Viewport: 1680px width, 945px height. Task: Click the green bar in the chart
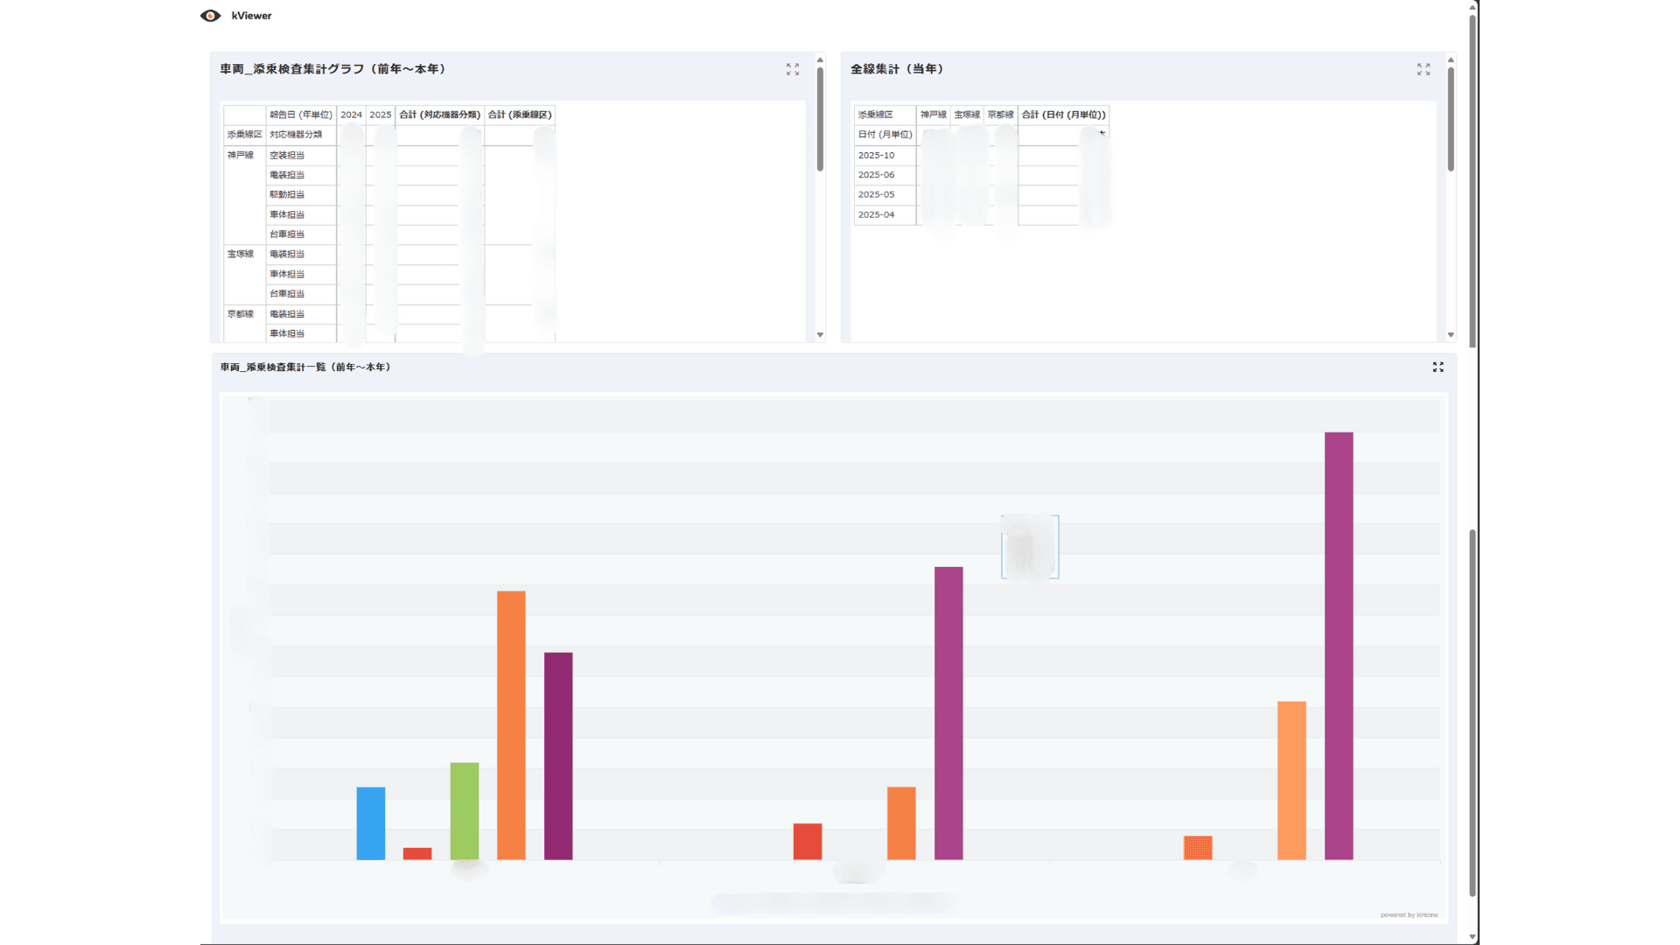465,811
